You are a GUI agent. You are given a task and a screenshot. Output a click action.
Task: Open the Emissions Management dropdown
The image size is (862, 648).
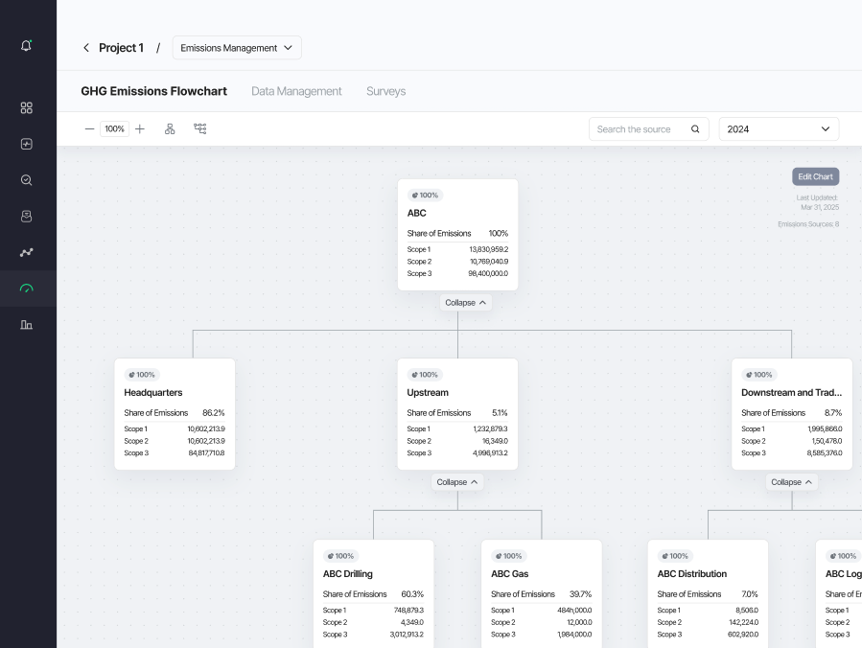coord(237,48)
